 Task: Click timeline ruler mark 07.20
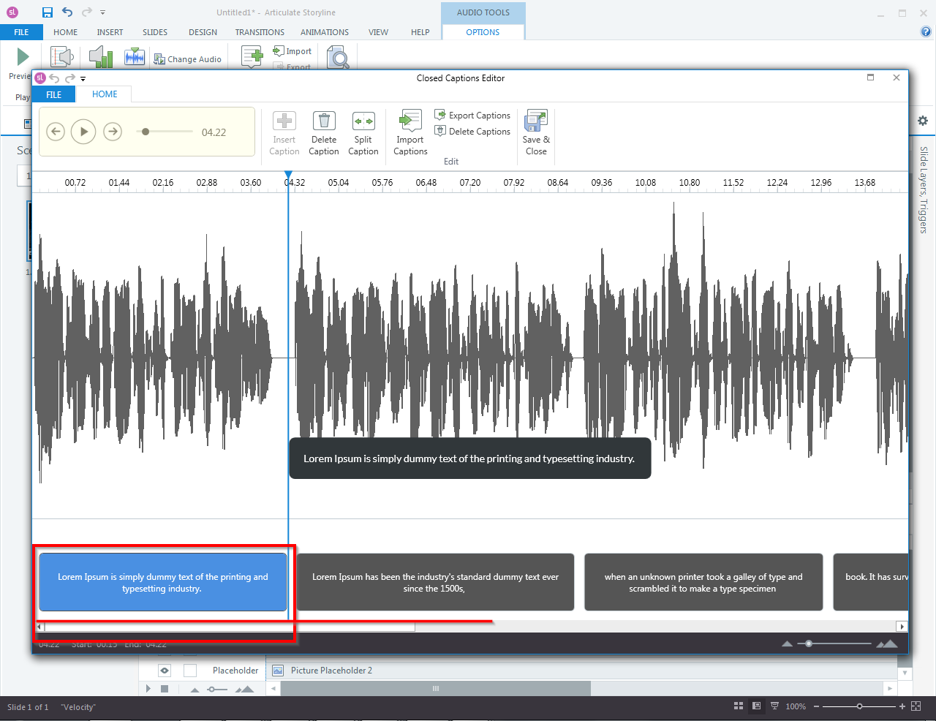(x=470, y=183)
